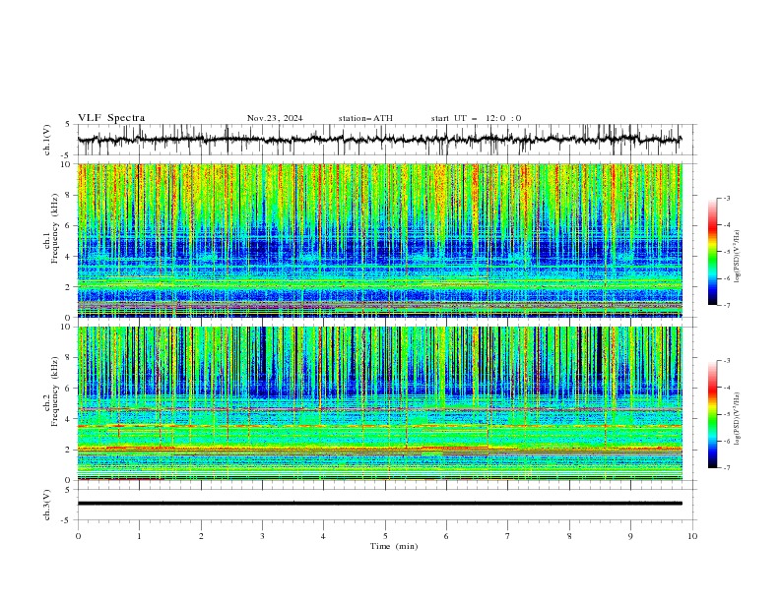Click the '-3' value on ch.1 colorbar
Image resolution: width=780 pixels, height=602 pixels.
click(x=726, y=198)
